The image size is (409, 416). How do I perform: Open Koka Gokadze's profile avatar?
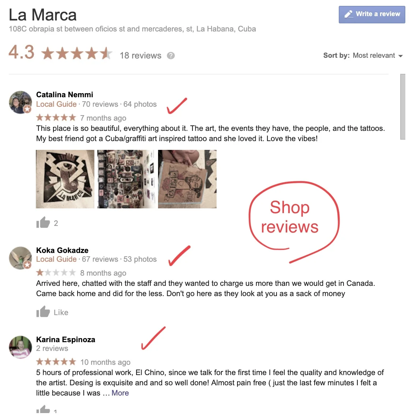[20, 258]
